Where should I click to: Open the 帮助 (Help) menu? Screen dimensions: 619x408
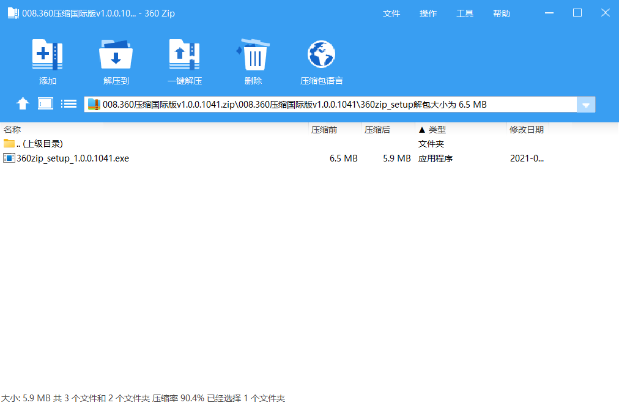(501, 12)
